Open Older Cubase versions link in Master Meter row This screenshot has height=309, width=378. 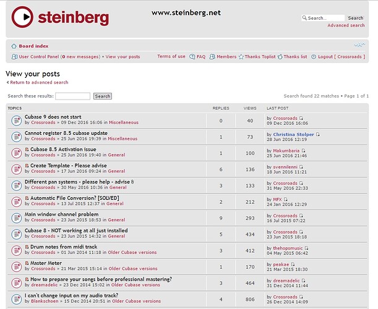coord(133,269)
